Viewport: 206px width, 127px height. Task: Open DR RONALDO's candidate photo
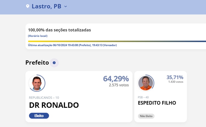(x=37, y=83)
